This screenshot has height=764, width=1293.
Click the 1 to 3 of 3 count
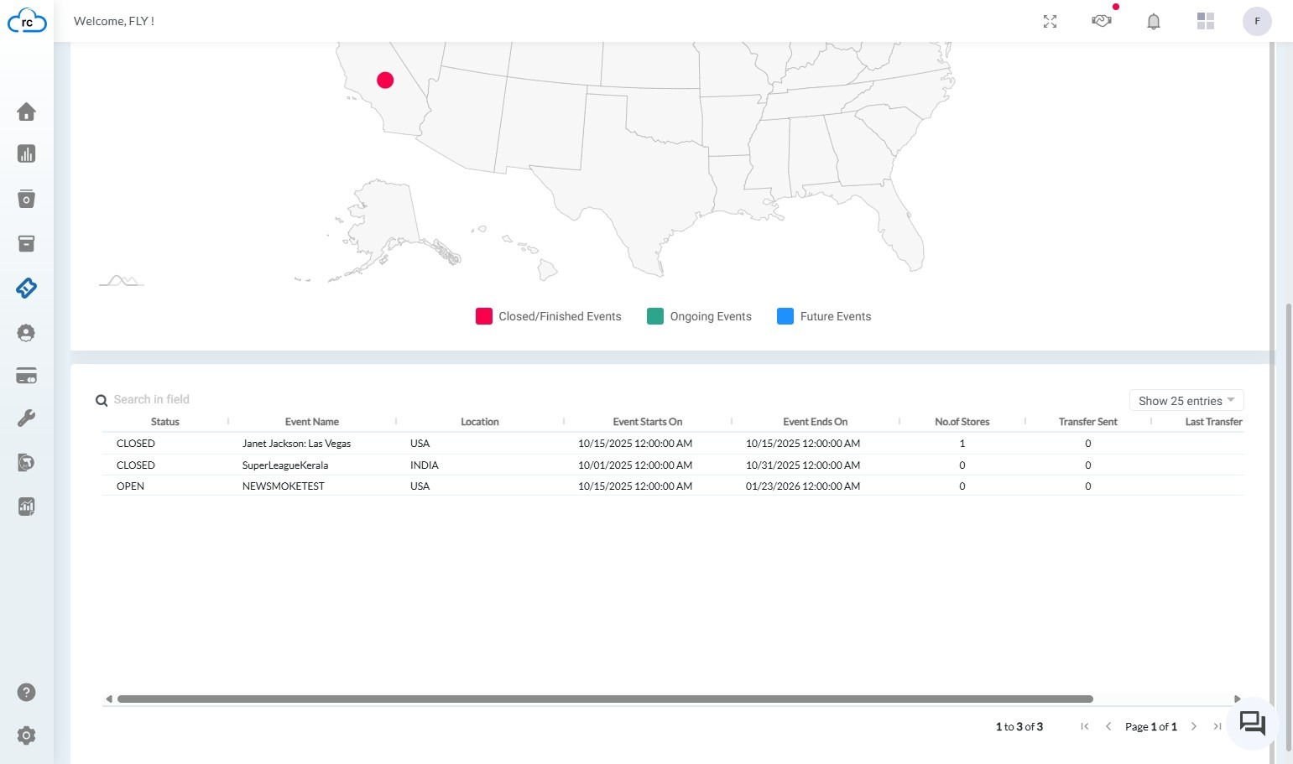1019,727
